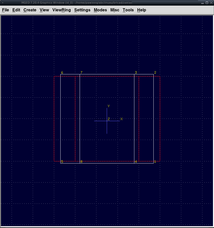Open the Help menu
The image size is (214, 228).
click(142, 10)
